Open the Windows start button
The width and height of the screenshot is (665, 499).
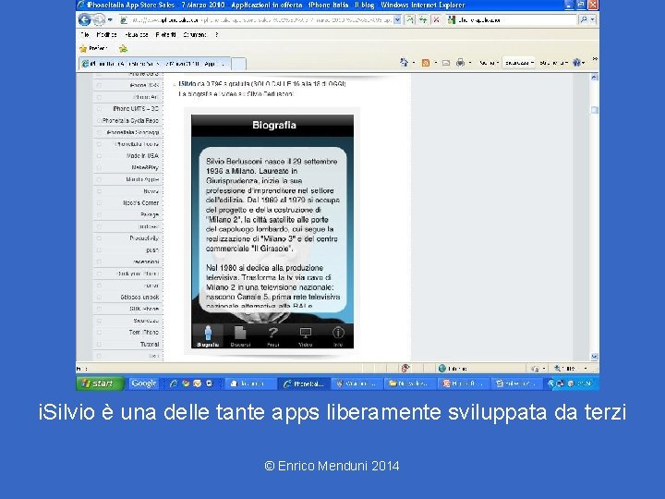[100, 383]
